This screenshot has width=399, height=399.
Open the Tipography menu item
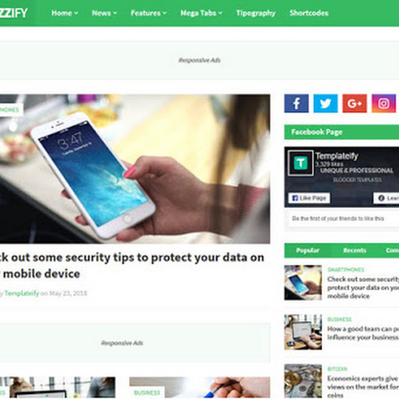click(256, 13)
